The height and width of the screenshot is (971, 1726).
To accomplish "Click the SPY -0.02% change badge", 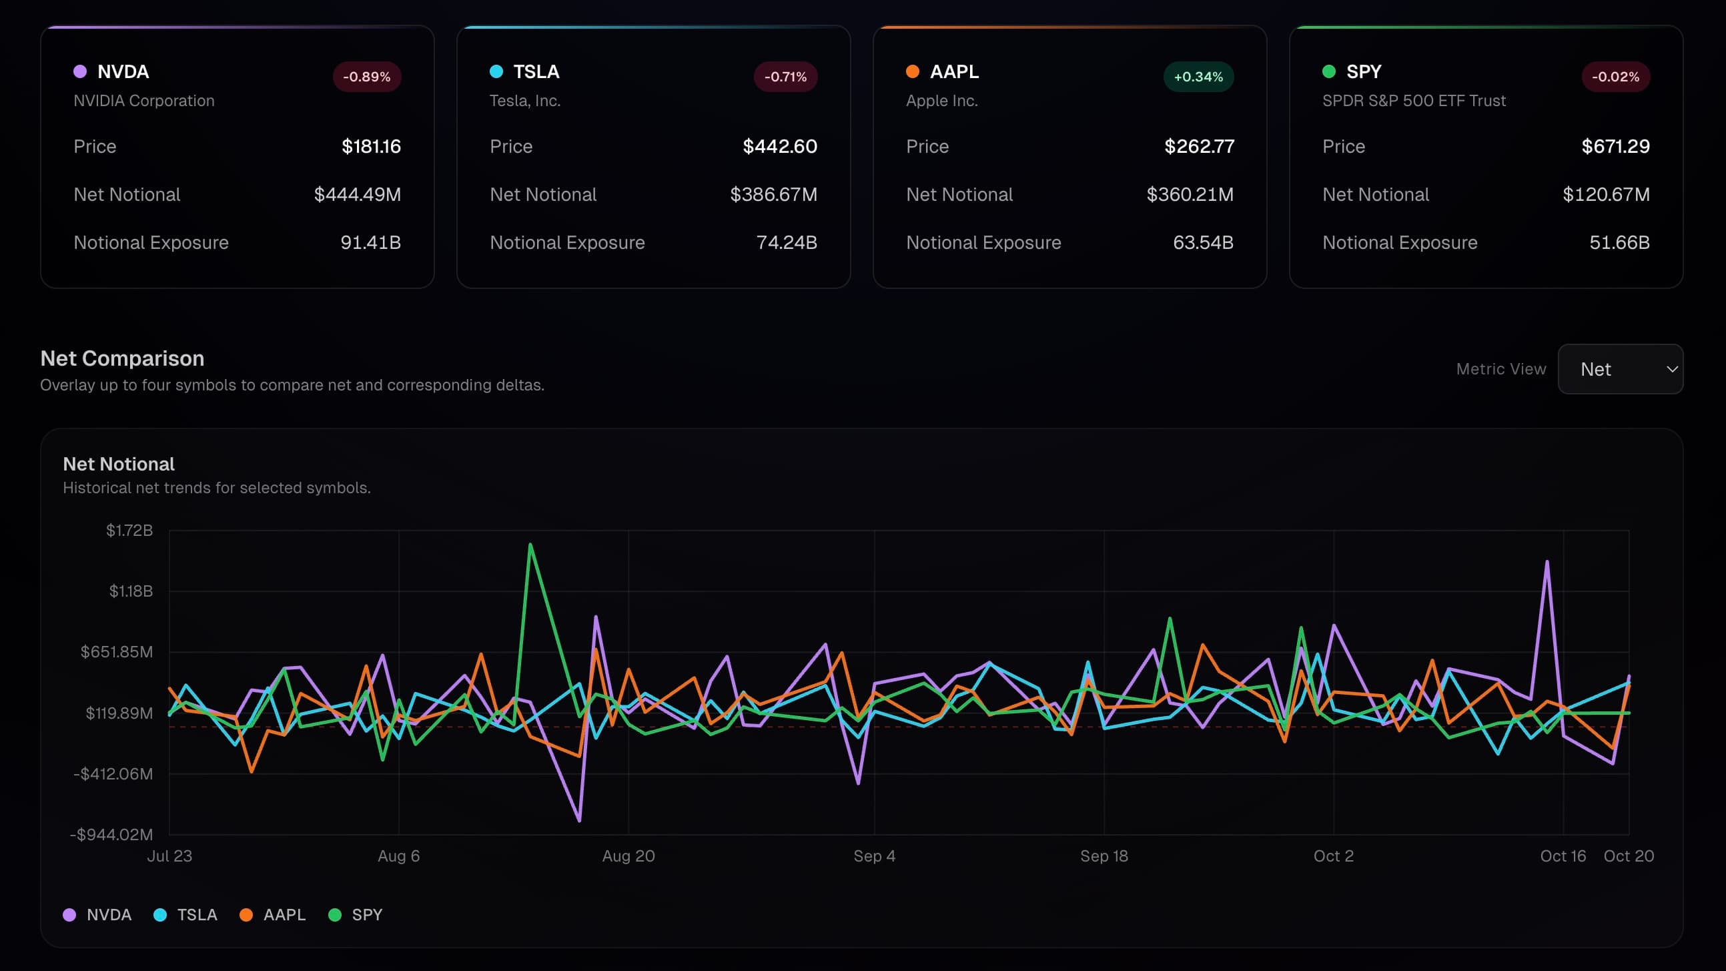I will tap(1615, 77).
